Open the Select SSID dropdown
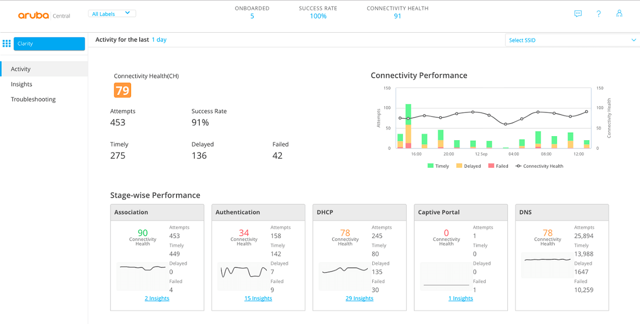 572,40
